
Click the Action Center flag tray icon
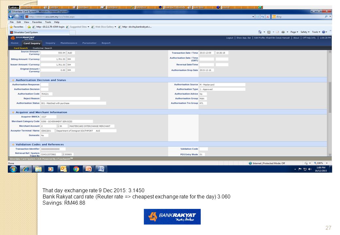pos(300,169)
